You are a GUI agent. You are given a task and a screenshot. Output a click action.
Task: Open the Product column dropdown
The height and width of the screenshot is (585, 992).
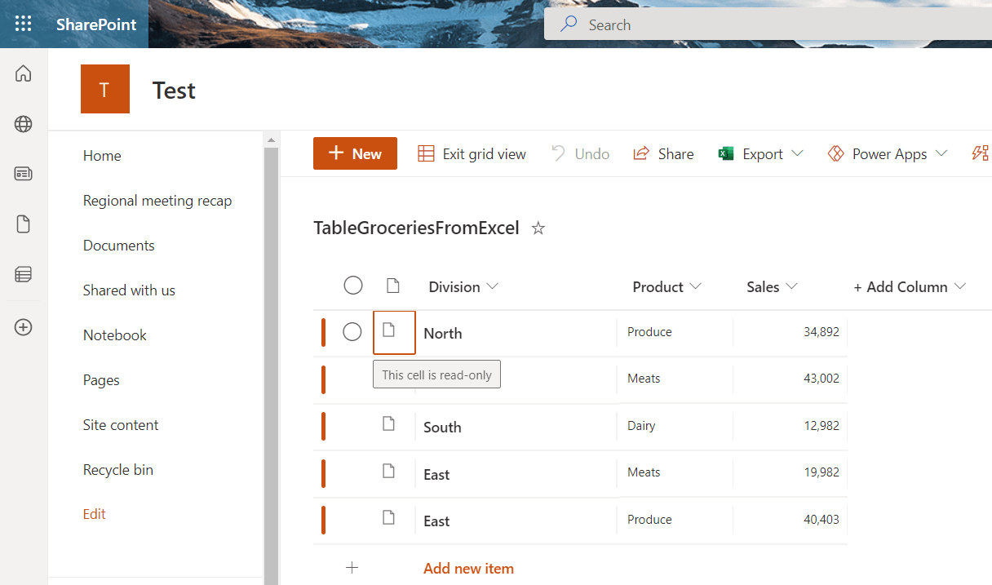(695, 286)
